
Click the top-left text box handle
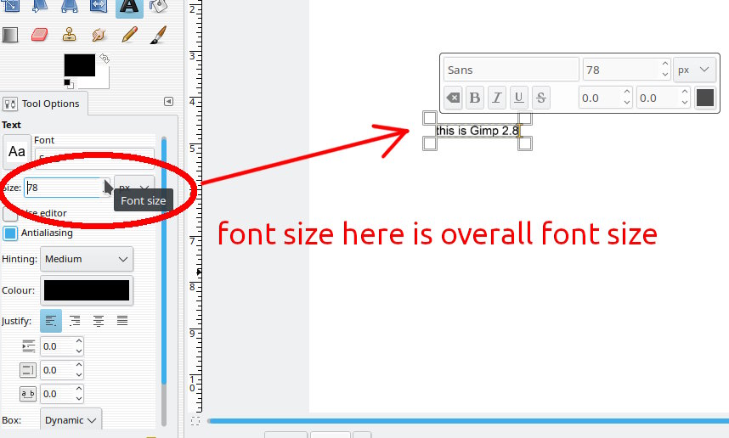tap(430, 118)
